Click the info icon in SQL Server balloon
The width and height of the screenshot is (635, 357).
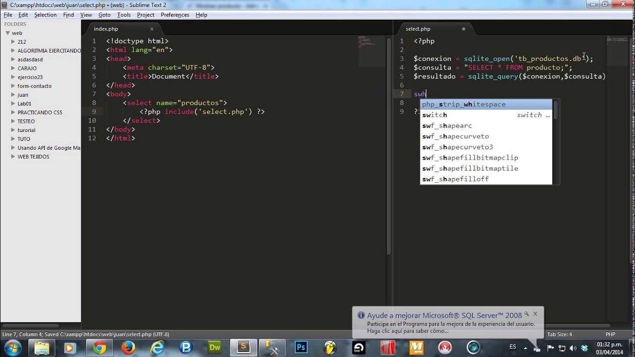coord(361,315)
